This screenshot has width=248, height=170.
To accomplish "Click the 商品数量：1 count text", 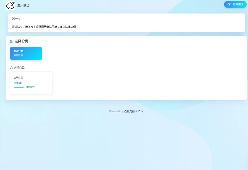I will click(x=20, y=55).
